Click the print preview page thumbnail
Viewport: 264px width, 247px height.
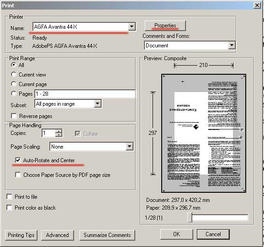click(204, 133)
